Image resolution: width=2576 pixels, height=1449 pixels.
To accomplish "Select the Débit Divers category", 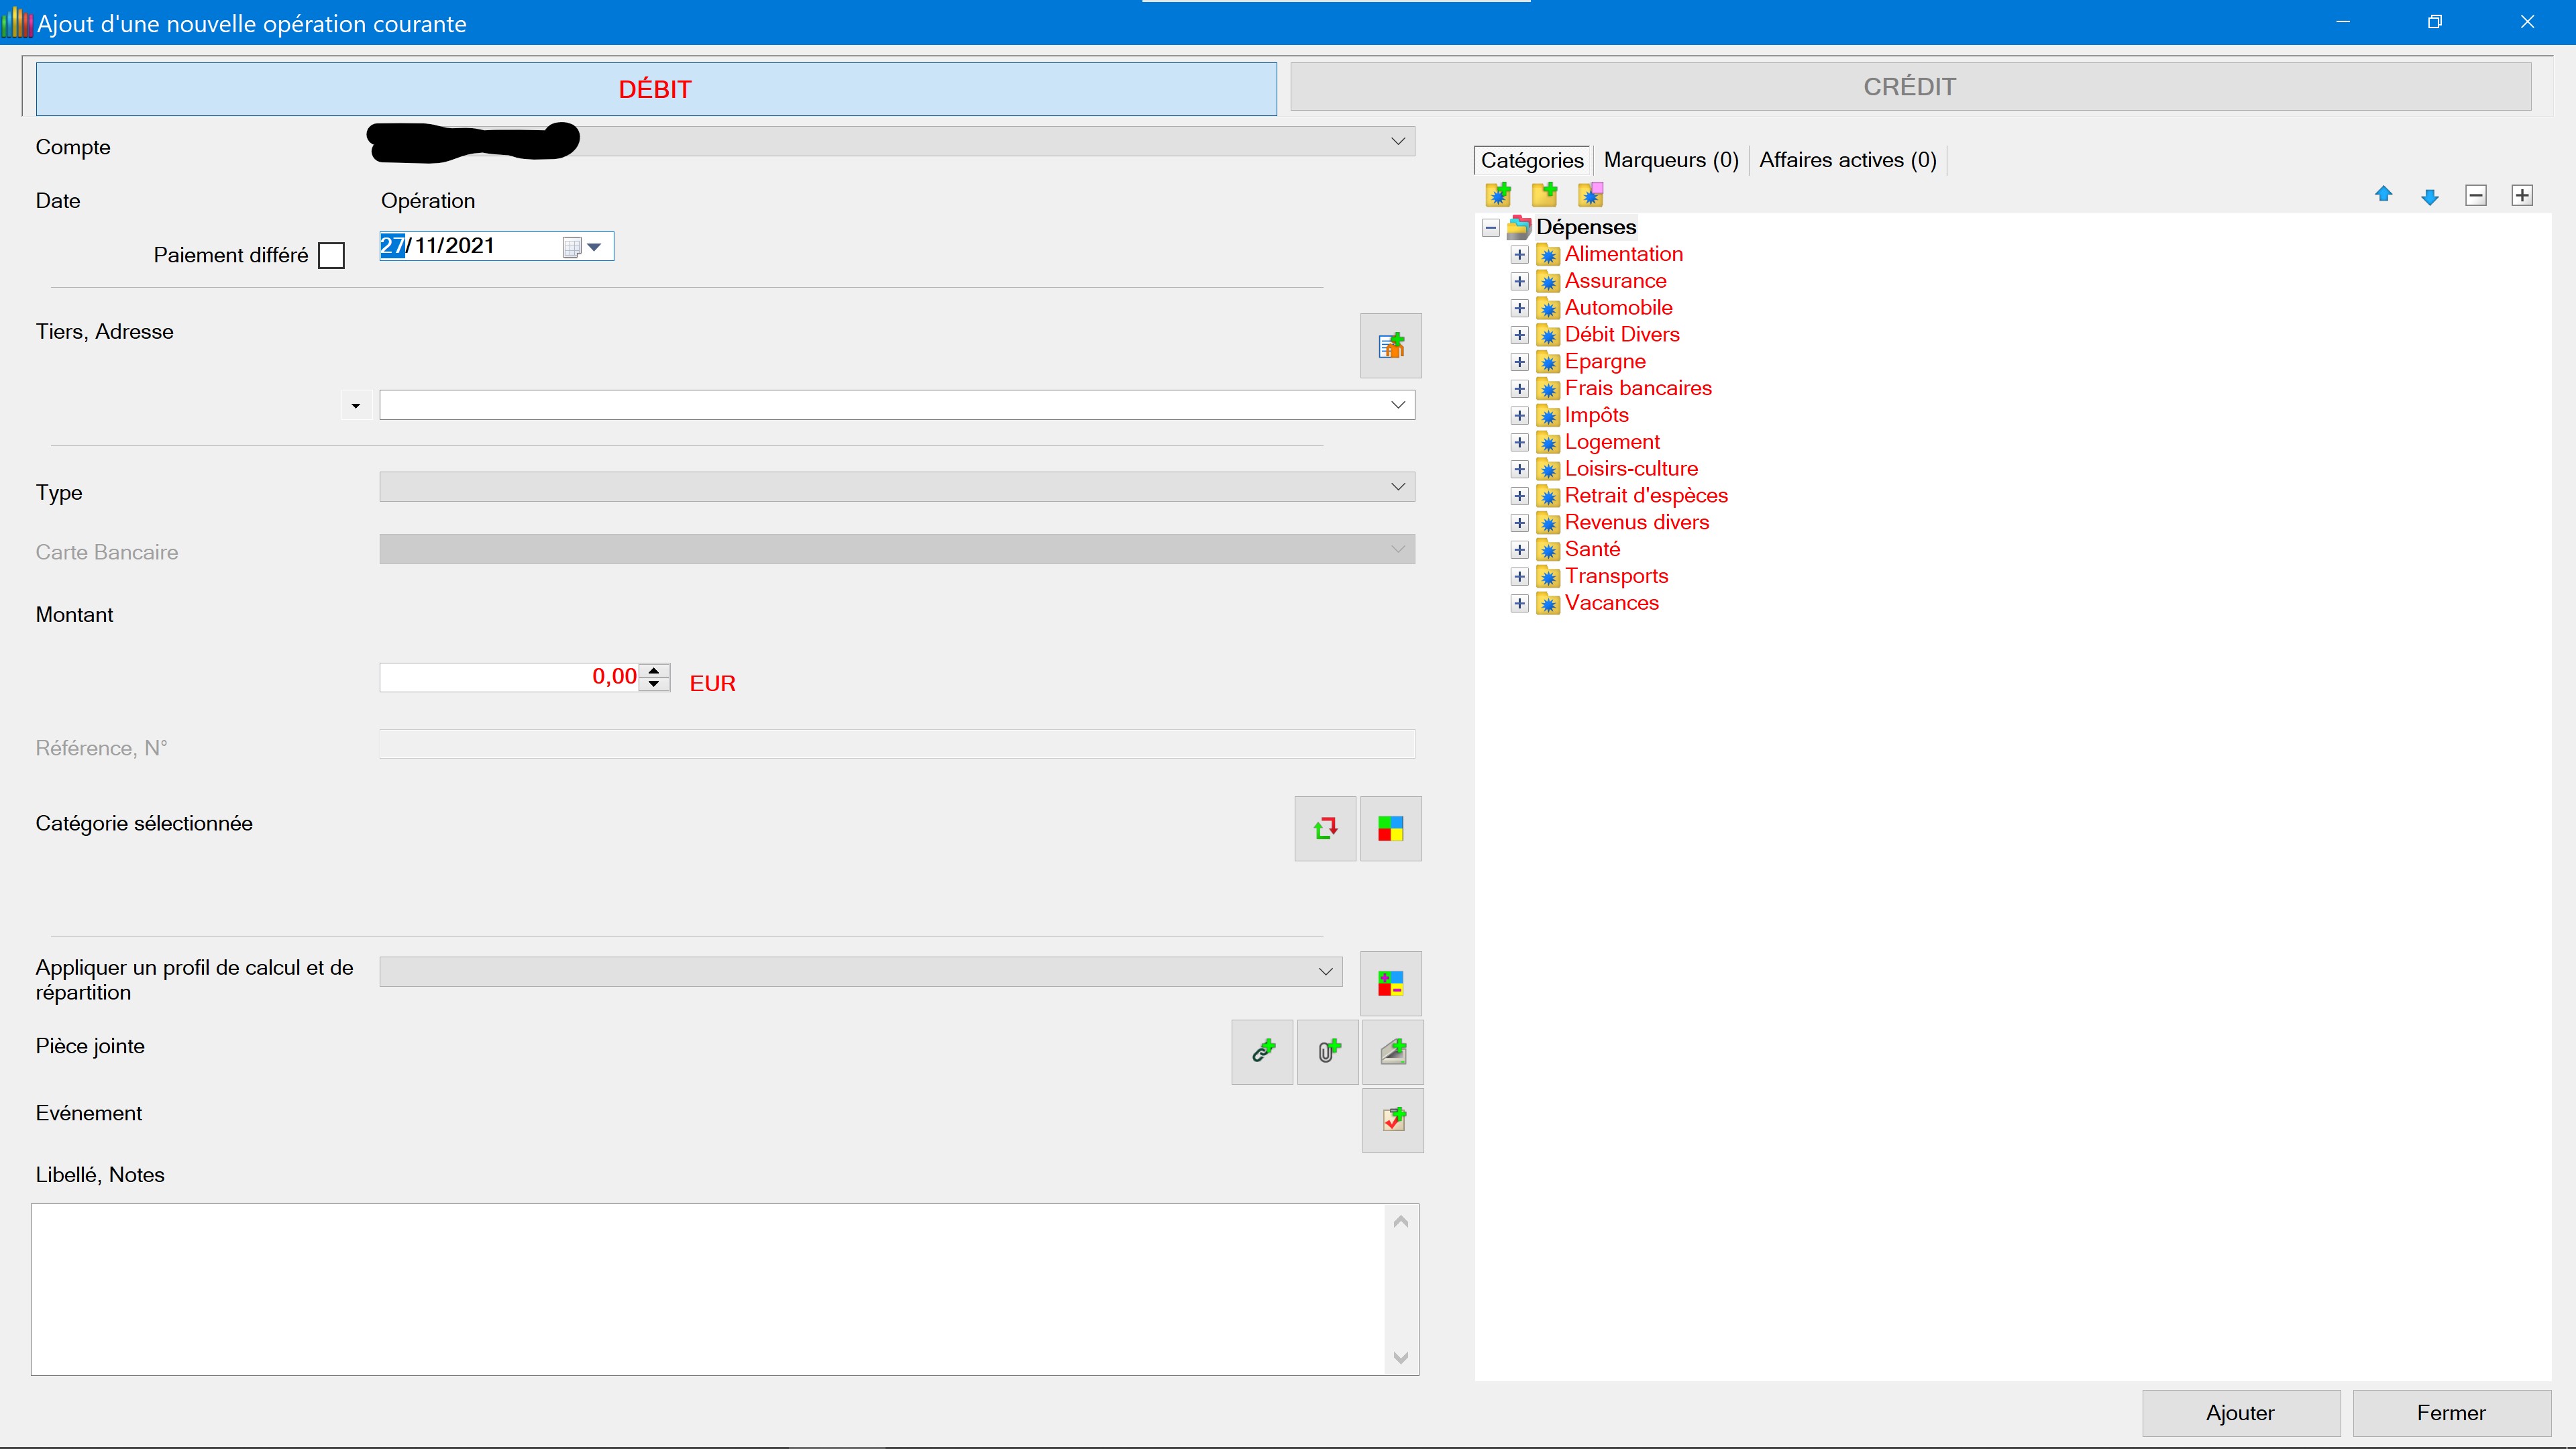I will coord(1622,335).
